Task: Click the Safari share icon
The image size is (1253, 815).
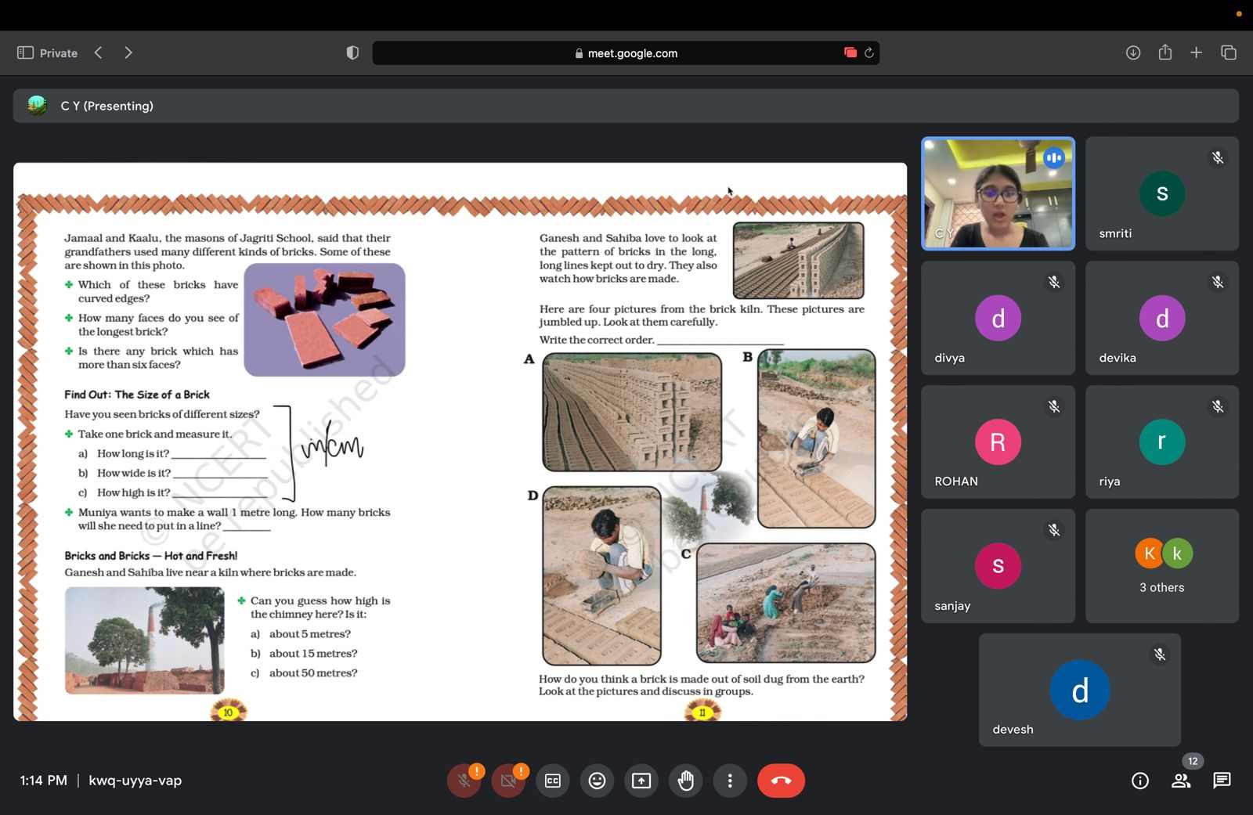Action: (x=1165, y=52)
